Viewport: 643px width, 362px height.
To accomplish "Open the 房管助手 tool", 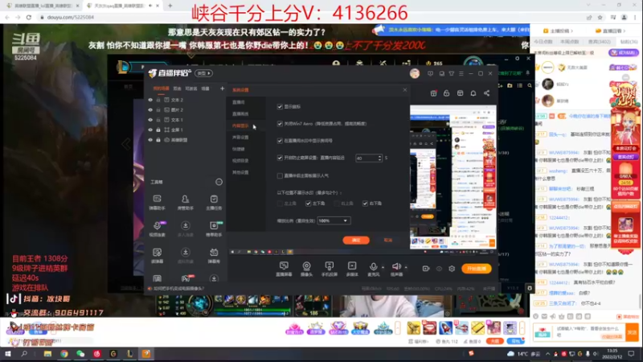I will click(186, 203).
